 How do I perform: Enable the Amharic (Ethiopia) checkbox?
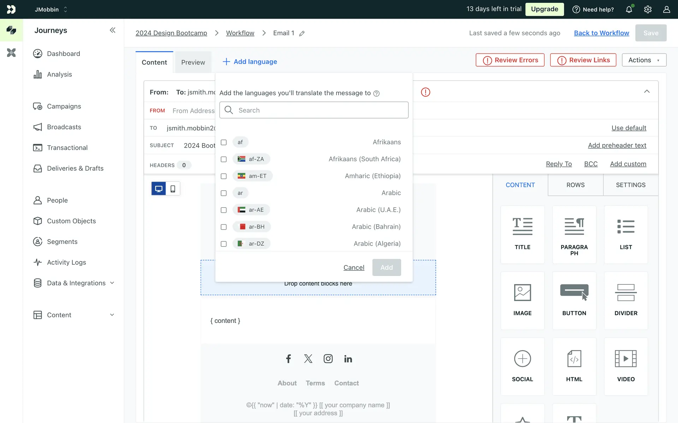click(x=224, y=176)
